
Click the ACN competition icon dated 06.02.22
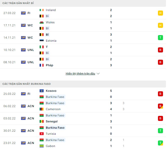23,106
